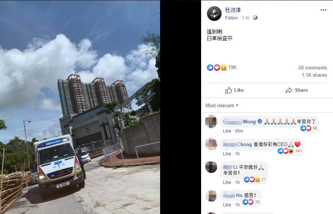Open the author's profile picture
333x214 pixels.
214,14
